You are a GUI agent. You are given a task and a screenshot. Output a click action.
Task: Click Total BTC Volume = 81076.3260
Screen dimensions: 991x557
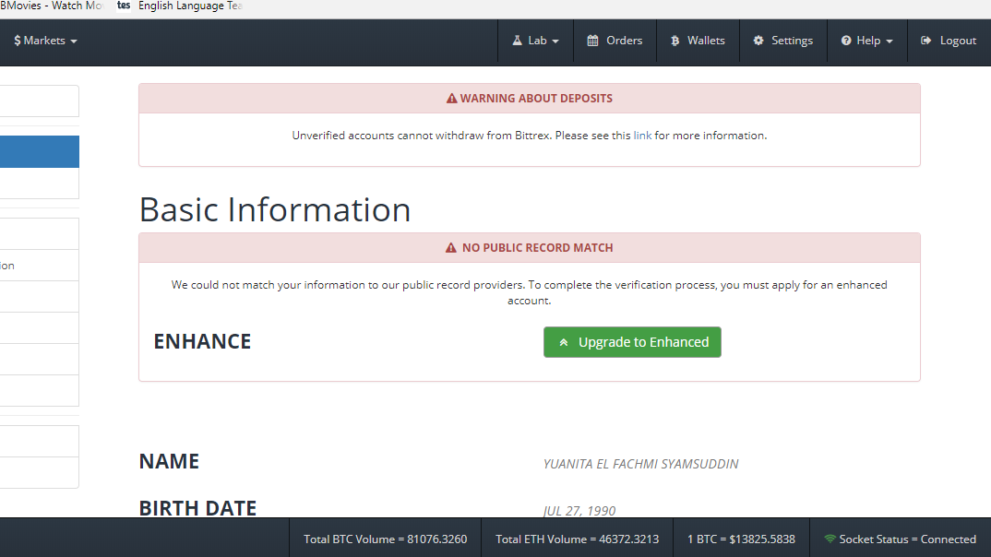(x=386, y=539)
